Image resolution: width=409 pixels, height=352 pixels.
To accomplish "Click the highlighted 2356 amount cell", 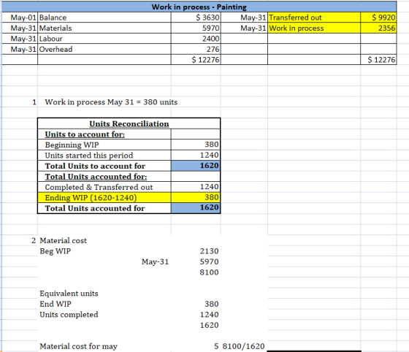I will pos(378,28).
